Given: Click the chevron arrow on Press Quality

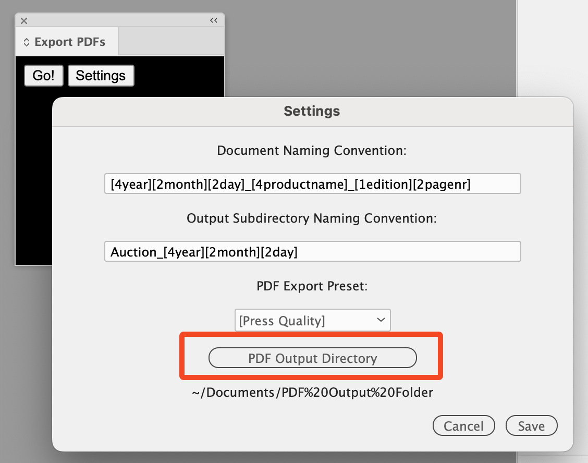Looking at the screenshot, I should click(381, 320).
